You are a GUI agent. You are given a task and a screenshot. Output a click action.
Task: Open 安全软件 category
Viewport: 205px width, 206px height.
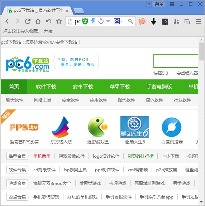71,100
